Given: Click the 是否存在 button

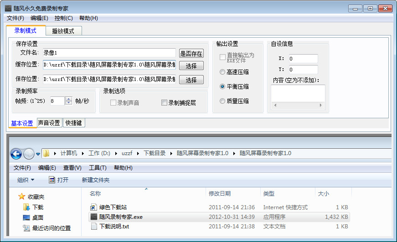Looking at the screenshot, I should click(x=191, y=54).
